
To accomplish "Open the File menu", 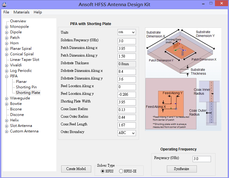I will click(6, 12).
